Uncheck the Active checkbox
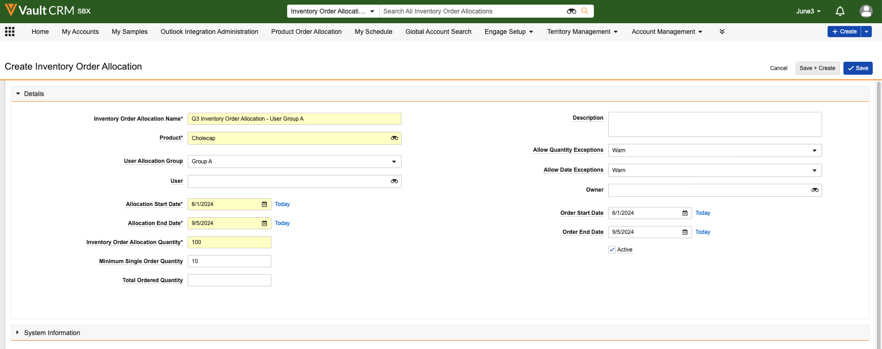Image resolution: width=882 pixels, height=349 pixels. pos(612,250)
